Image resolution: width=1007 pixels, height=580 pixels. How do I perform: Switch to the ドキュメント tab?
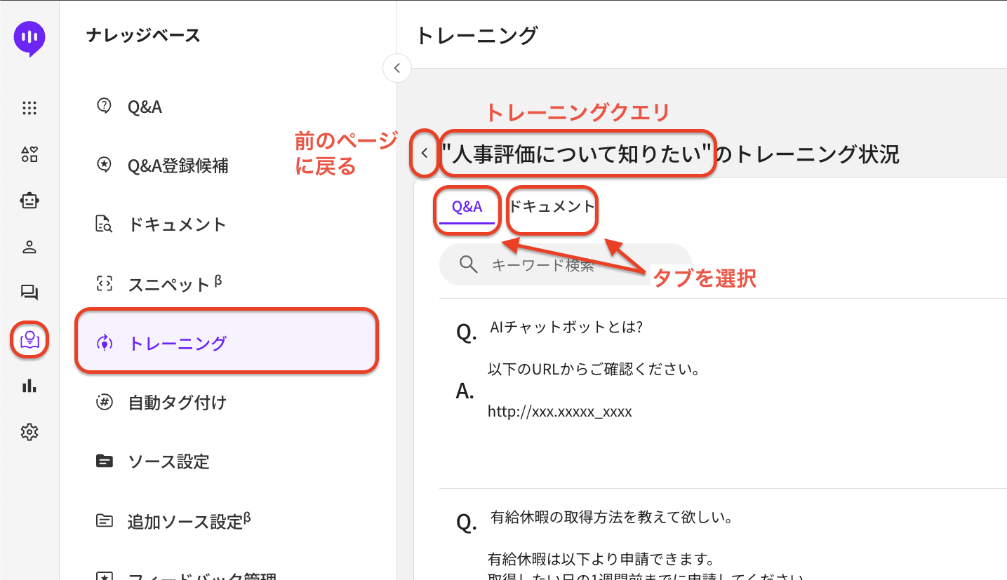[x=552, y=207]
